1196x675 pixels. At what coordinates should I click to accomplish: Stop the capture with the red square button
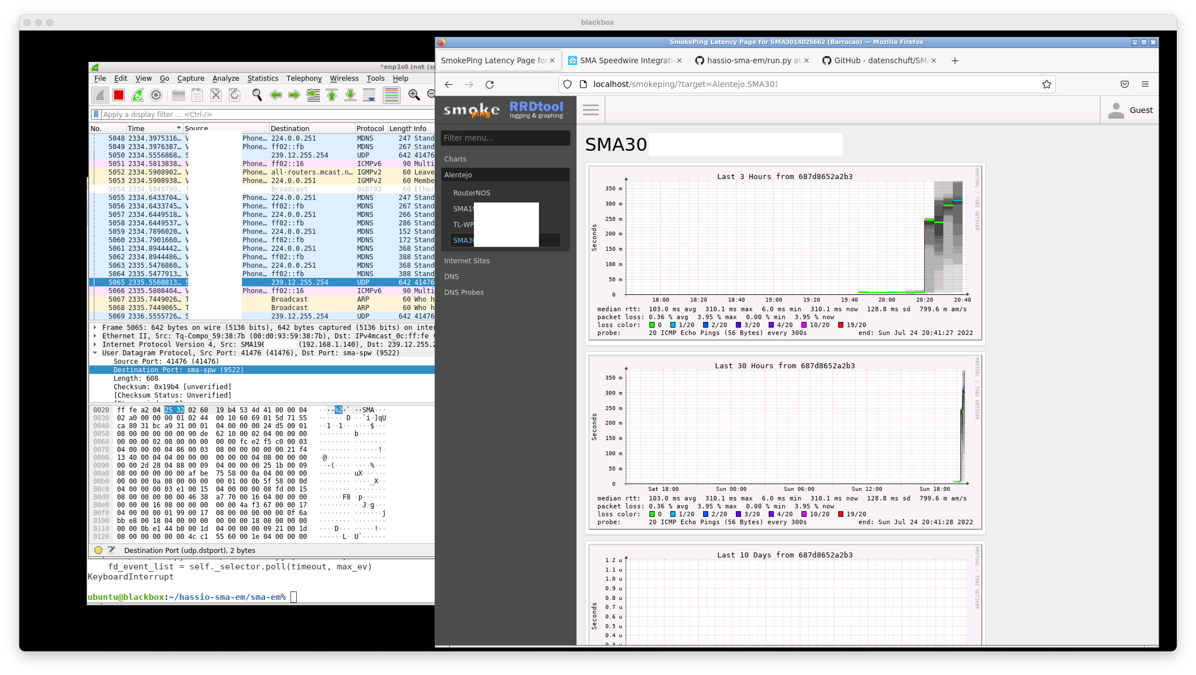coord(119,95)
